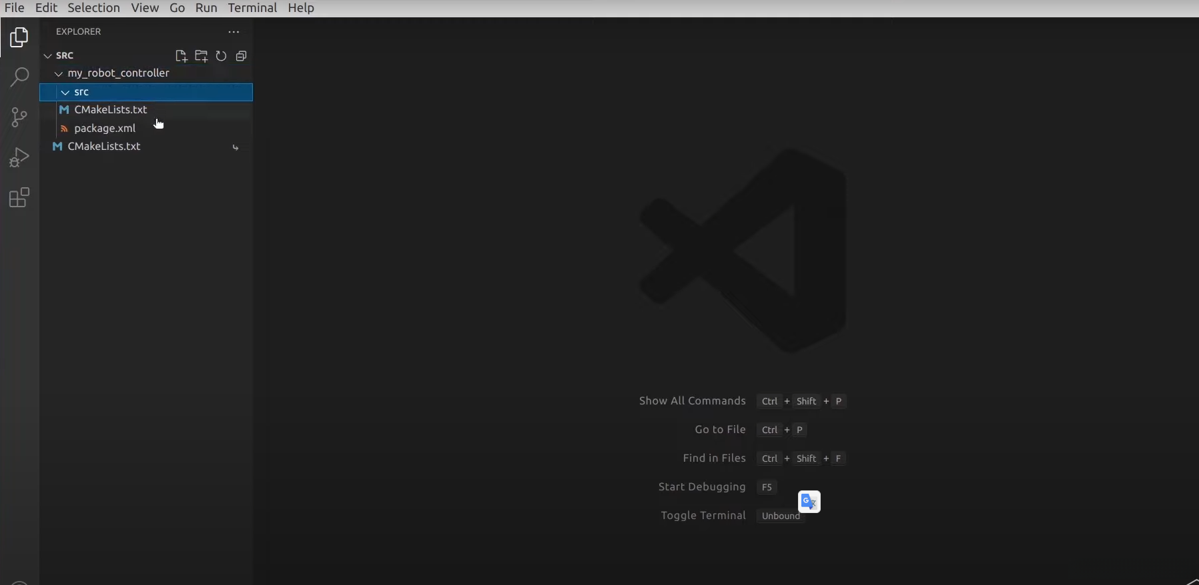Open the Run and Debug view

pos(19,157)
